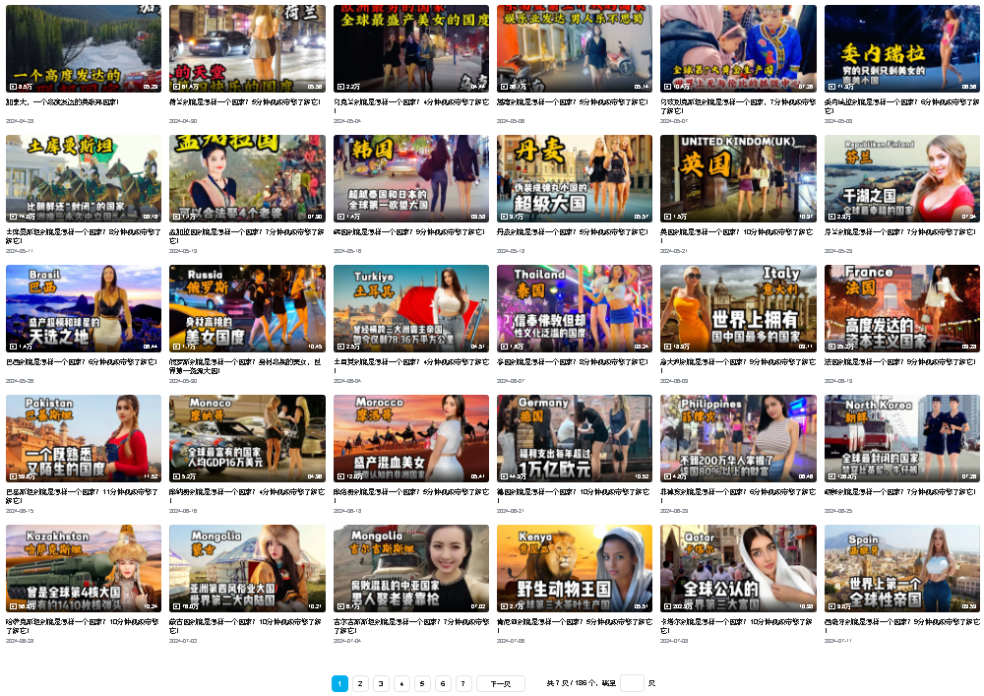Open the Qatar video thumbnail
Screen dimensions: 984x696
pyautogui.click(x=738, y=568)
